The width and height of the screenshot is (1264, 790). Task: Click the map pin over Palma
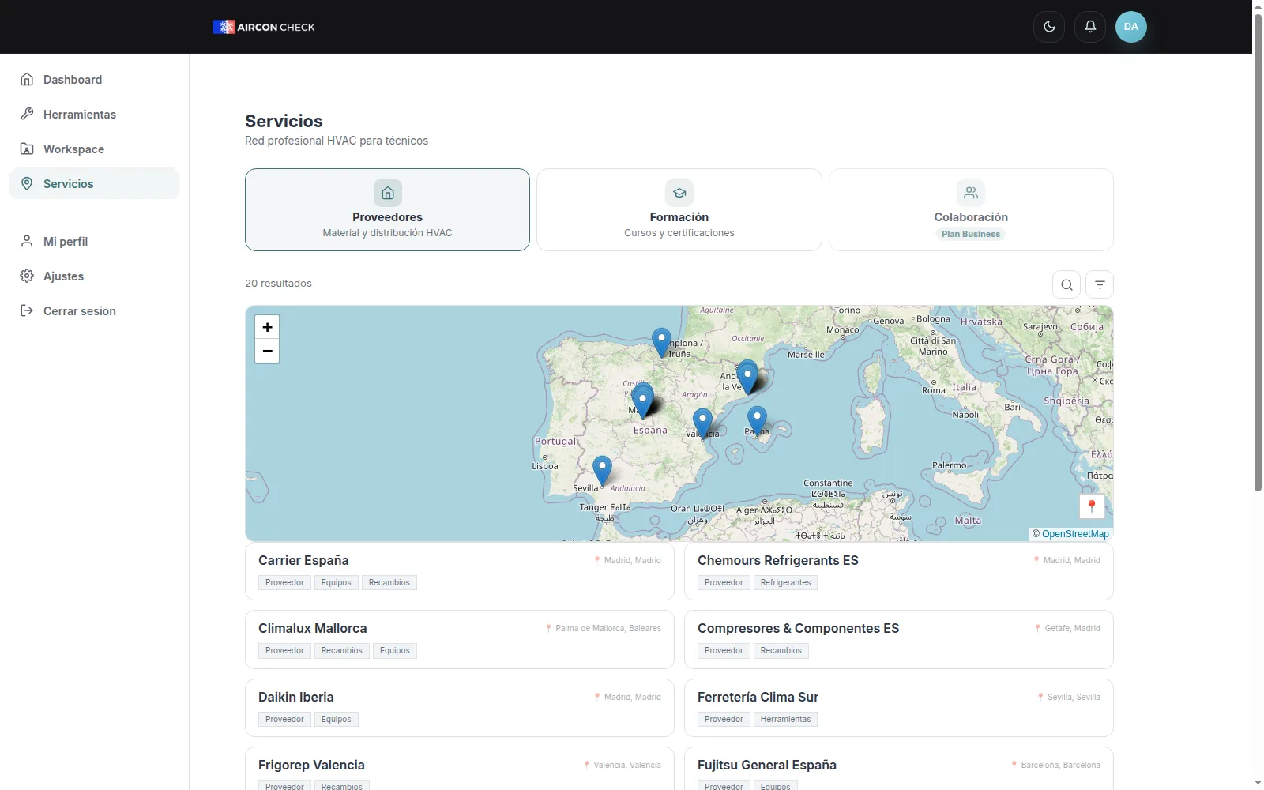757,420
